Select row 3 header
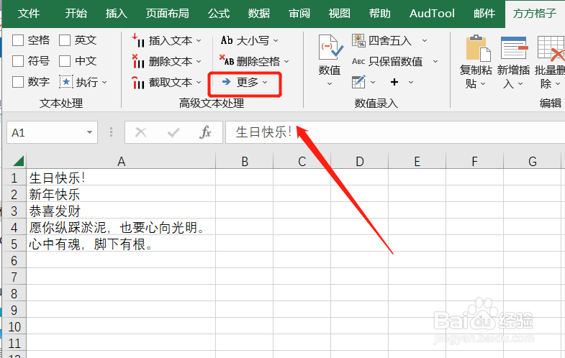 [14, 211]
